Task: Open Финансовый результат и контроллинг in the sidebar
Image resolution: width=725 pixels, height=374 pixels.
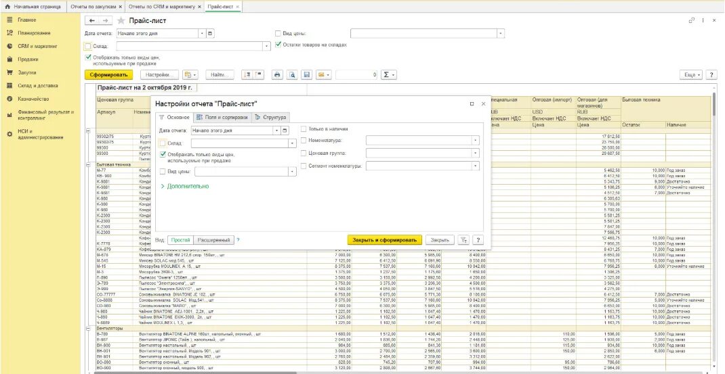Action: tap(46, 115)
